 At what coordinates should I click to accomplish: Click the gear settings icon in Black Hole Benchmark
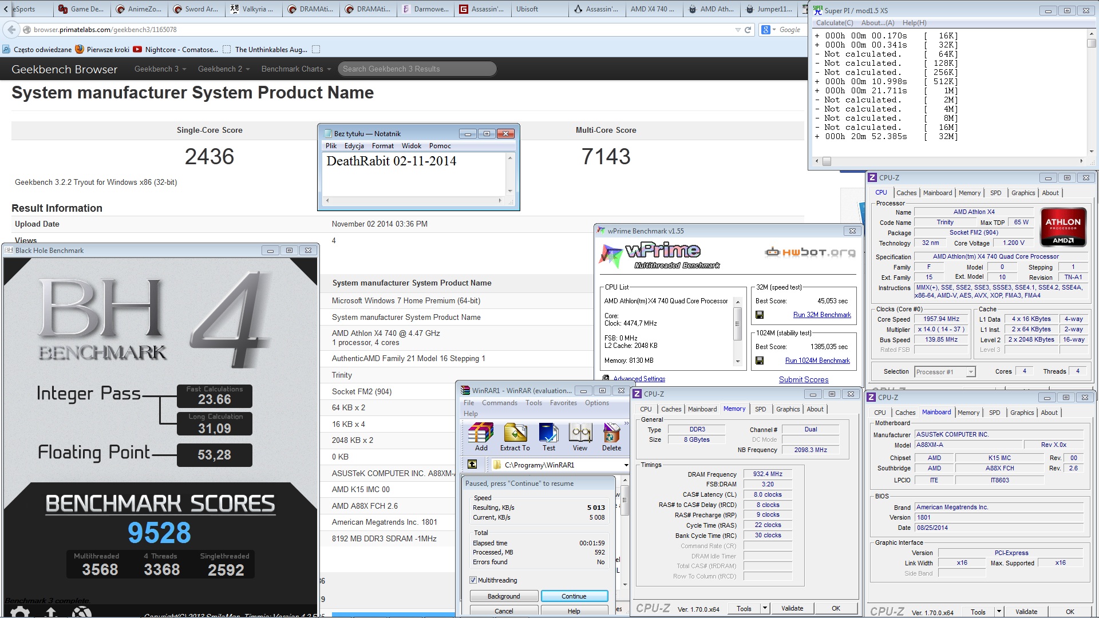[19, 612]
